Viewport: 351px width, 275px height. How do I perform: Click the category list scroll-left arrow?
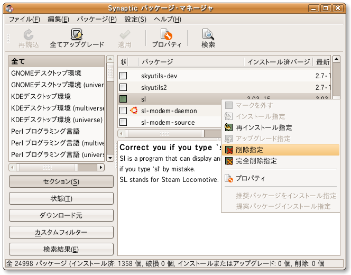tap(13, 167)
